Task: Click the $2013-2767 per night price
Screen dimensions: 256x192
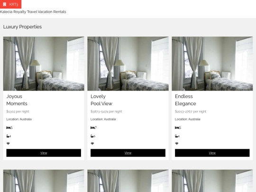Action: (191, 111)
